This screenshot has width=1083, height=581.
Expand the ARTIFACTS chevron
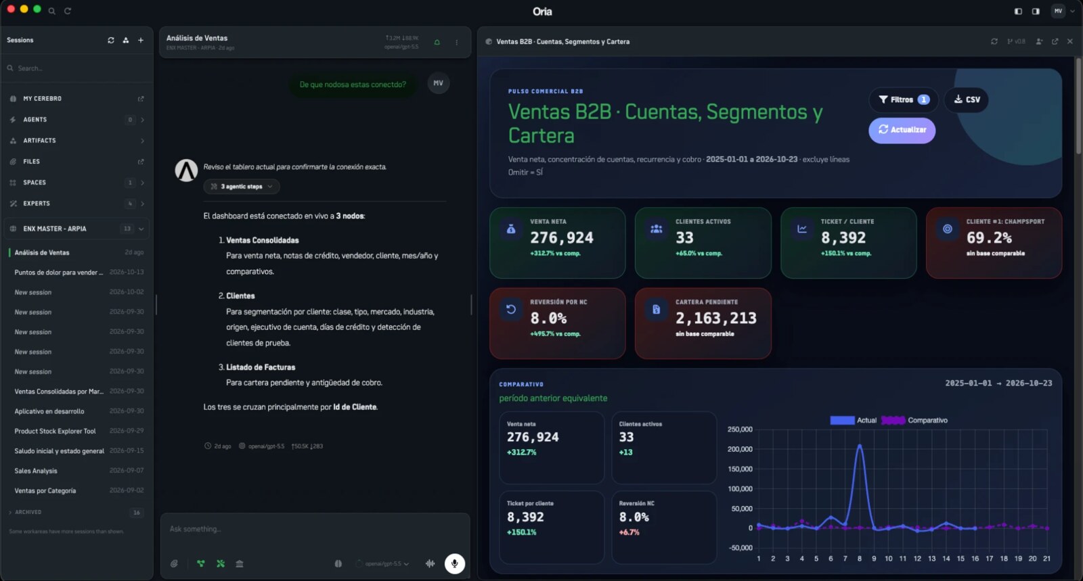click(142, 141)
